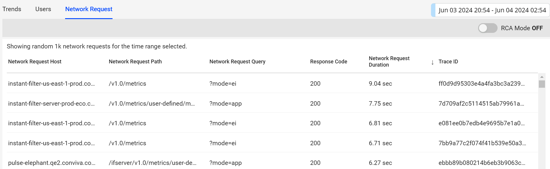Sort by Response Code column header

328,62
